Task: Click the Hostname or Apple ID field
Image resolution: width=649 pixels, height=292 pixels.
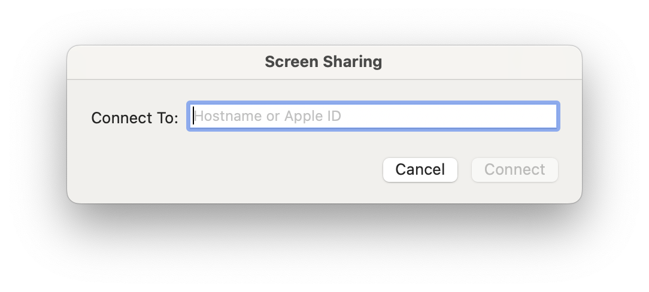Action: tap(373, 116)
